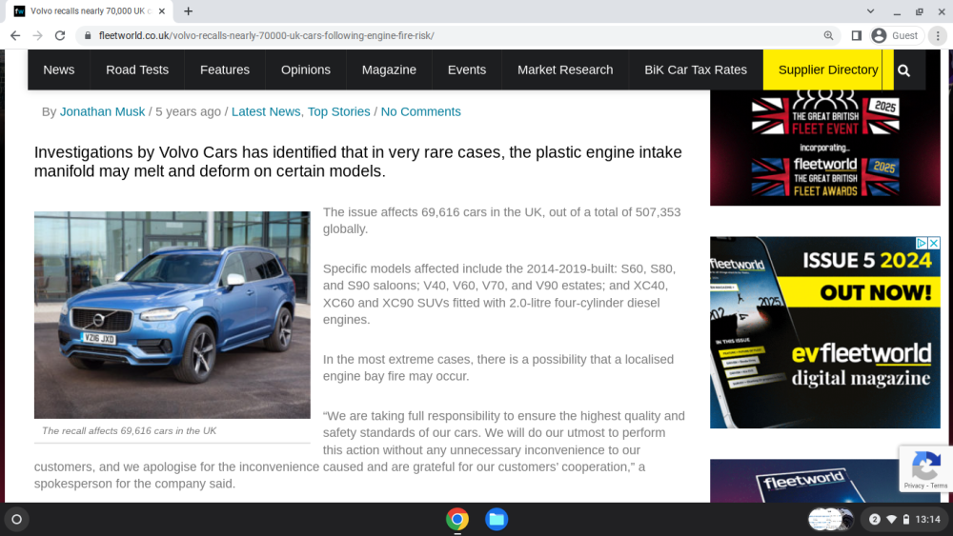This screenshot has width=953, height=536.
Task: Click the browser forward arrow
Action: [38, 36]
